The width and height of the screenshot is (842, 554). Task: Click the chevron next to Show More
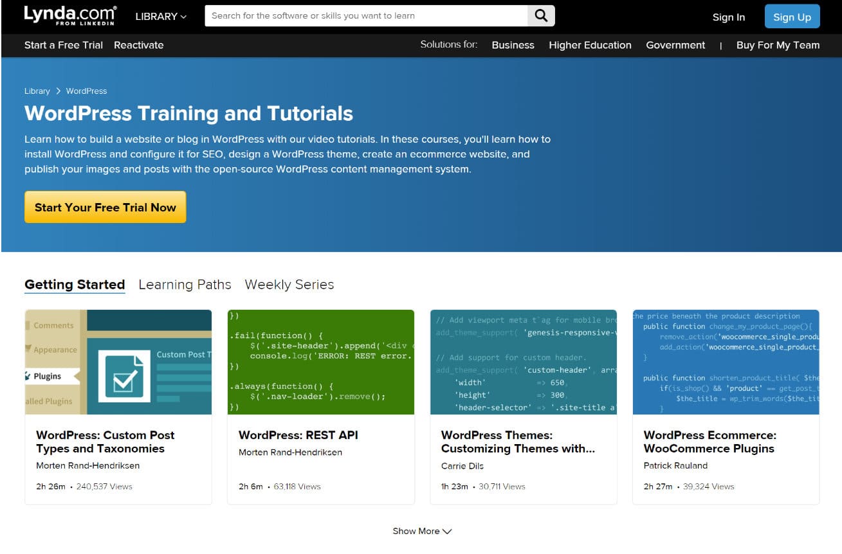click(x=448, y=532)
